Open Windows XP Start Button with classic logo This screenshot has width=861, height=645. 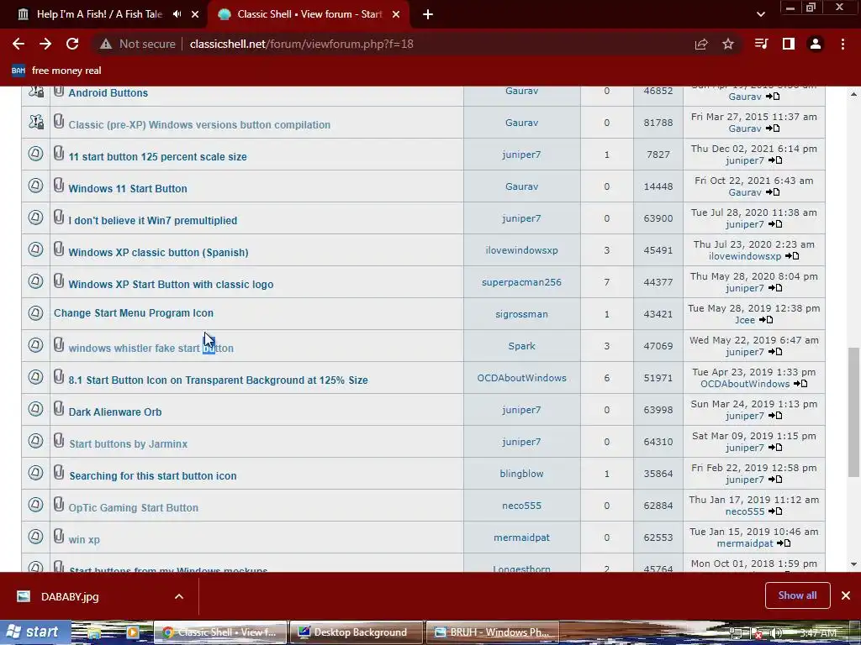pos(171,284)
